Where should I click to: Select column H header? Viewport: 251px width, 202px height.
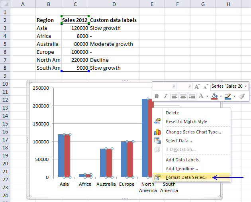tap(228, 4)
